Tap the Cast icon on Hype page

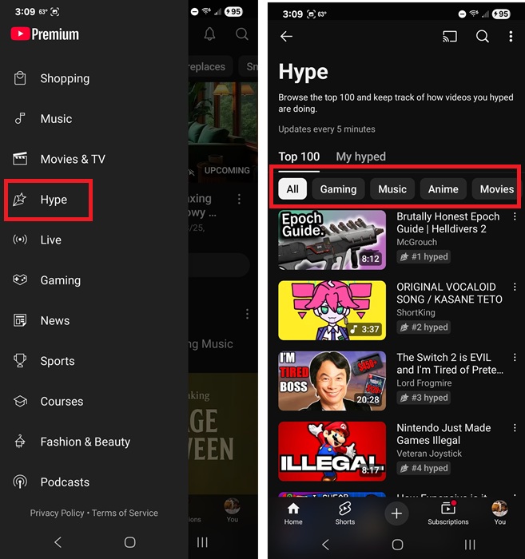(x=450, y=36)
